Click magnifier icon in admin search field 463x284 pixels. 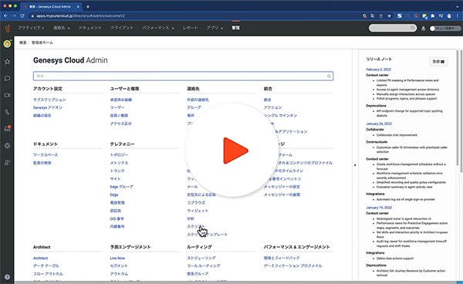[x=329, y=76]
